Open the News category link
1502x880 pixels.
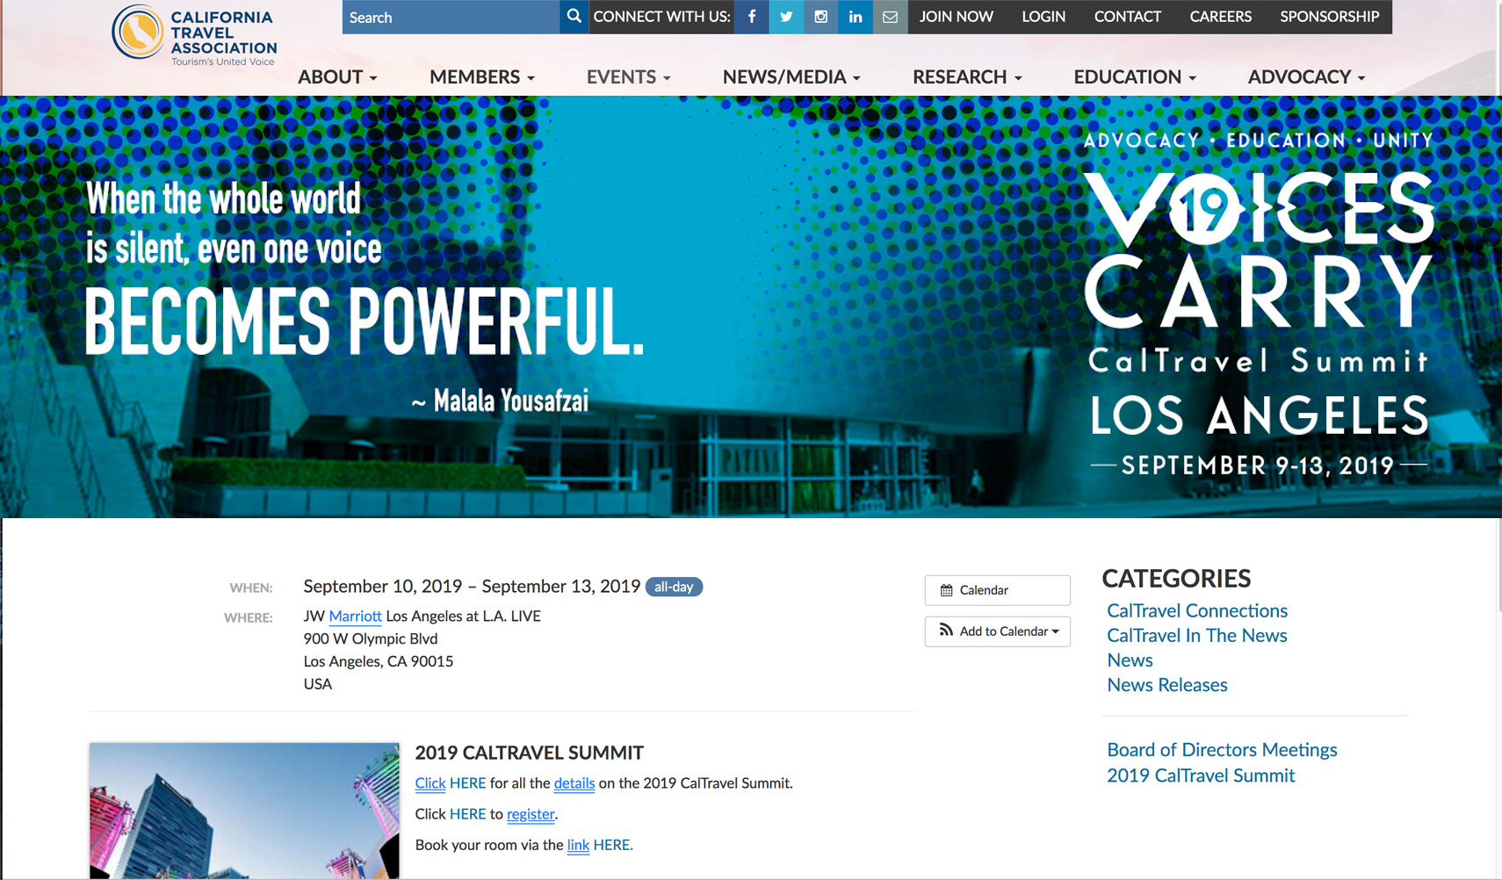[1130, 660]
